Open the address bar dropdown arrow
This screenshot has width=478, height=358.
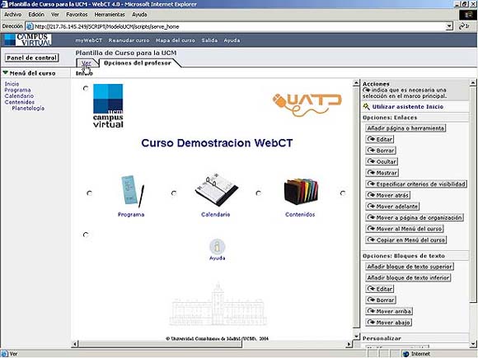449,26
